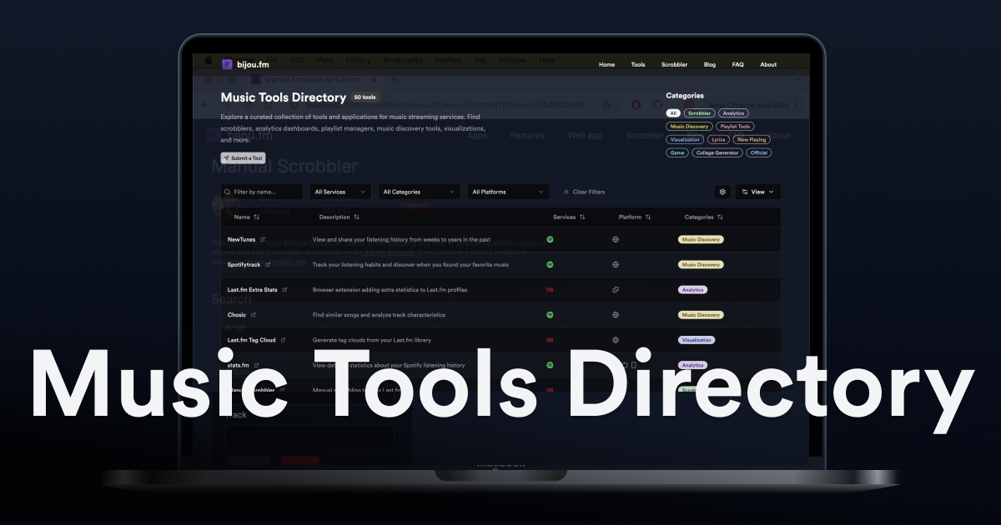Screen dimensions: 1001x525
Task: Sort table using Platform column arrows
Action: (x=648, y=217)
